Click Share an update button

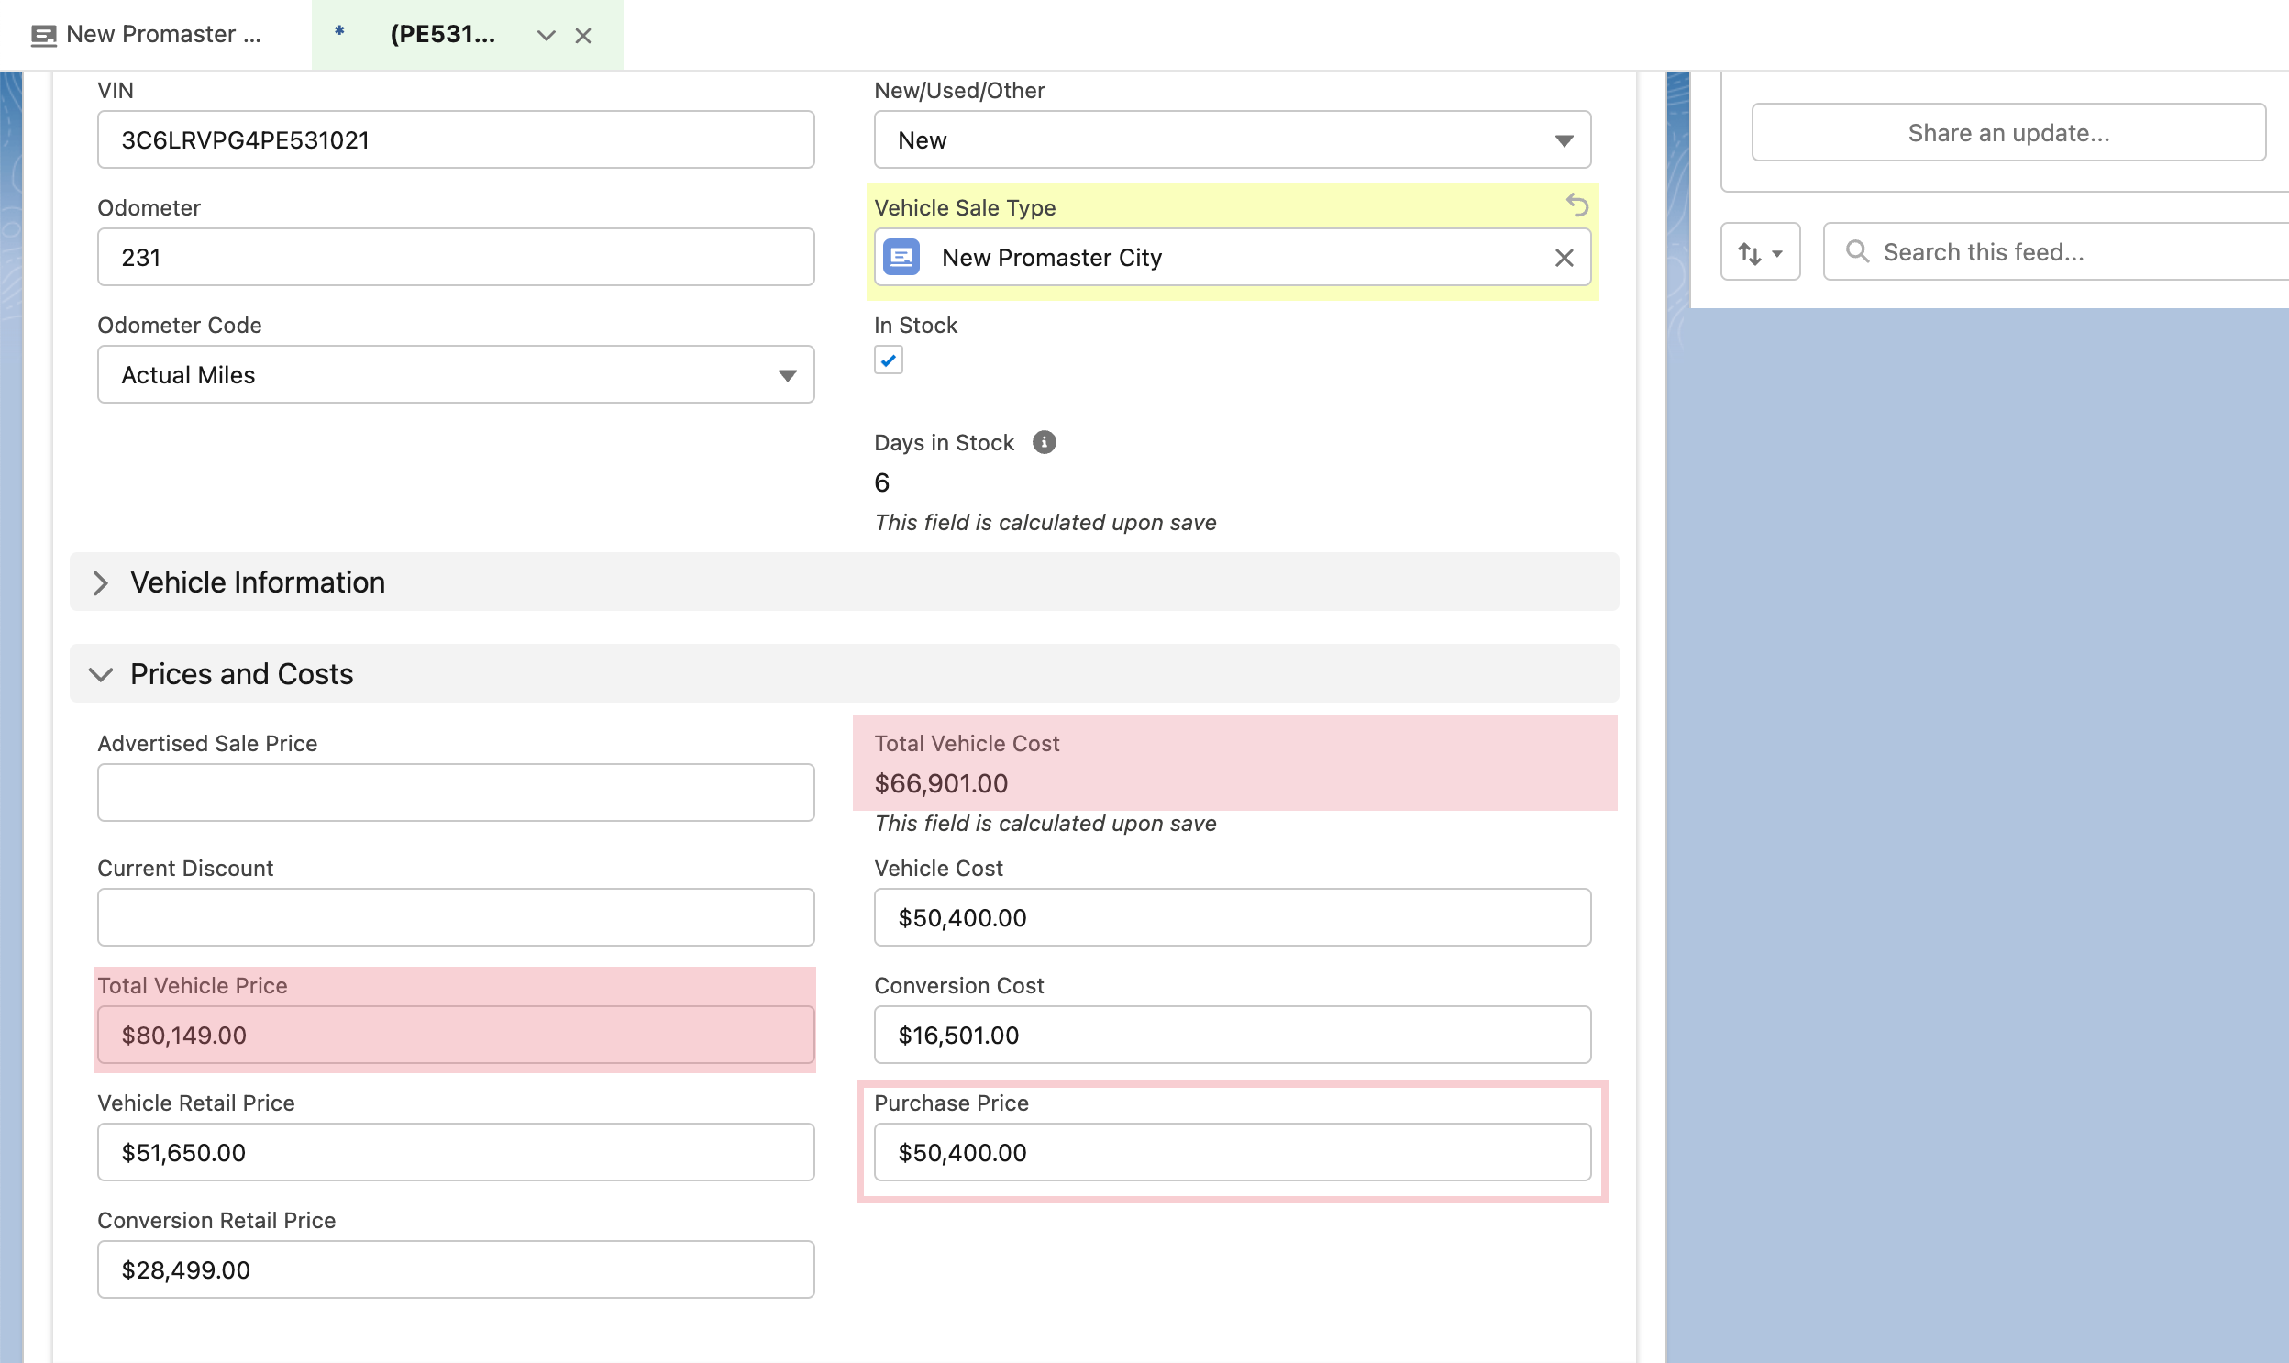2008,133
